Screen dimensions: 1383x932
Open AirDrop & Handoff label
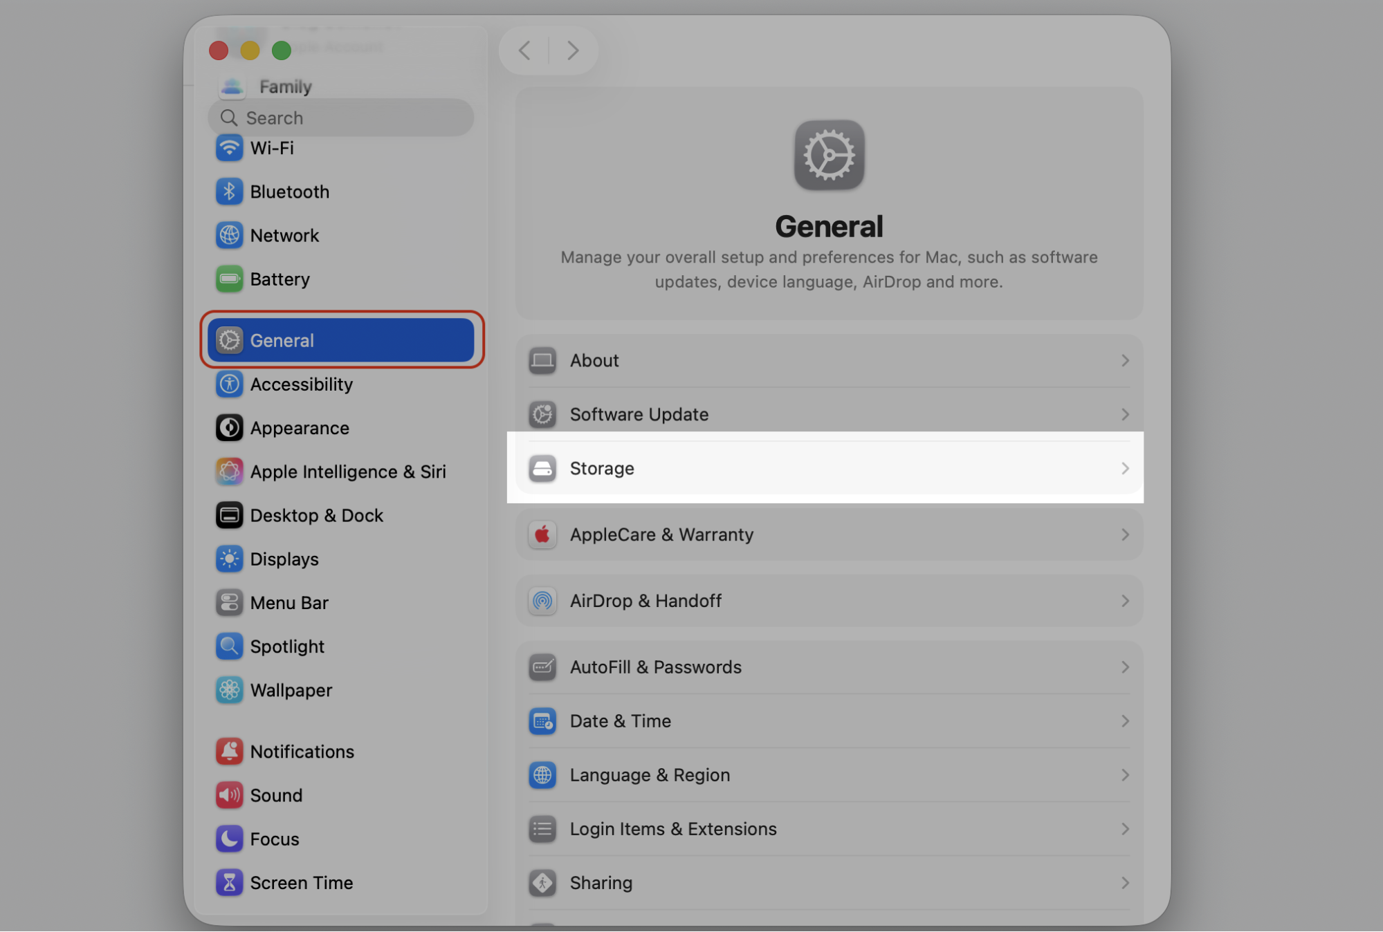645,601
